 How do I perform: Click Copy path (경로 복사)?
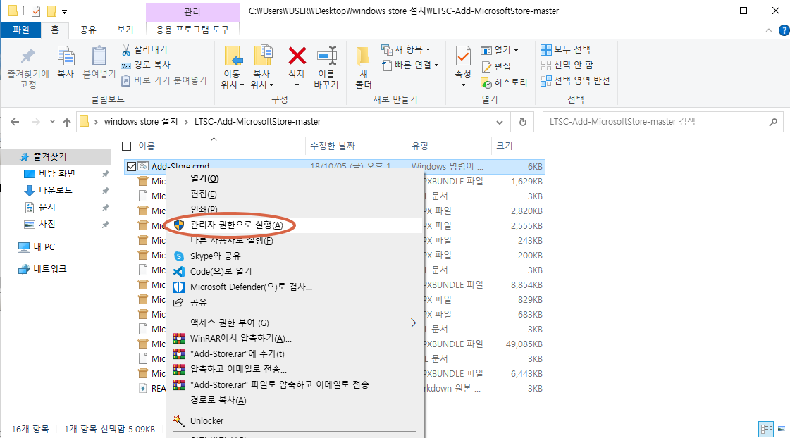pos(146,65)
